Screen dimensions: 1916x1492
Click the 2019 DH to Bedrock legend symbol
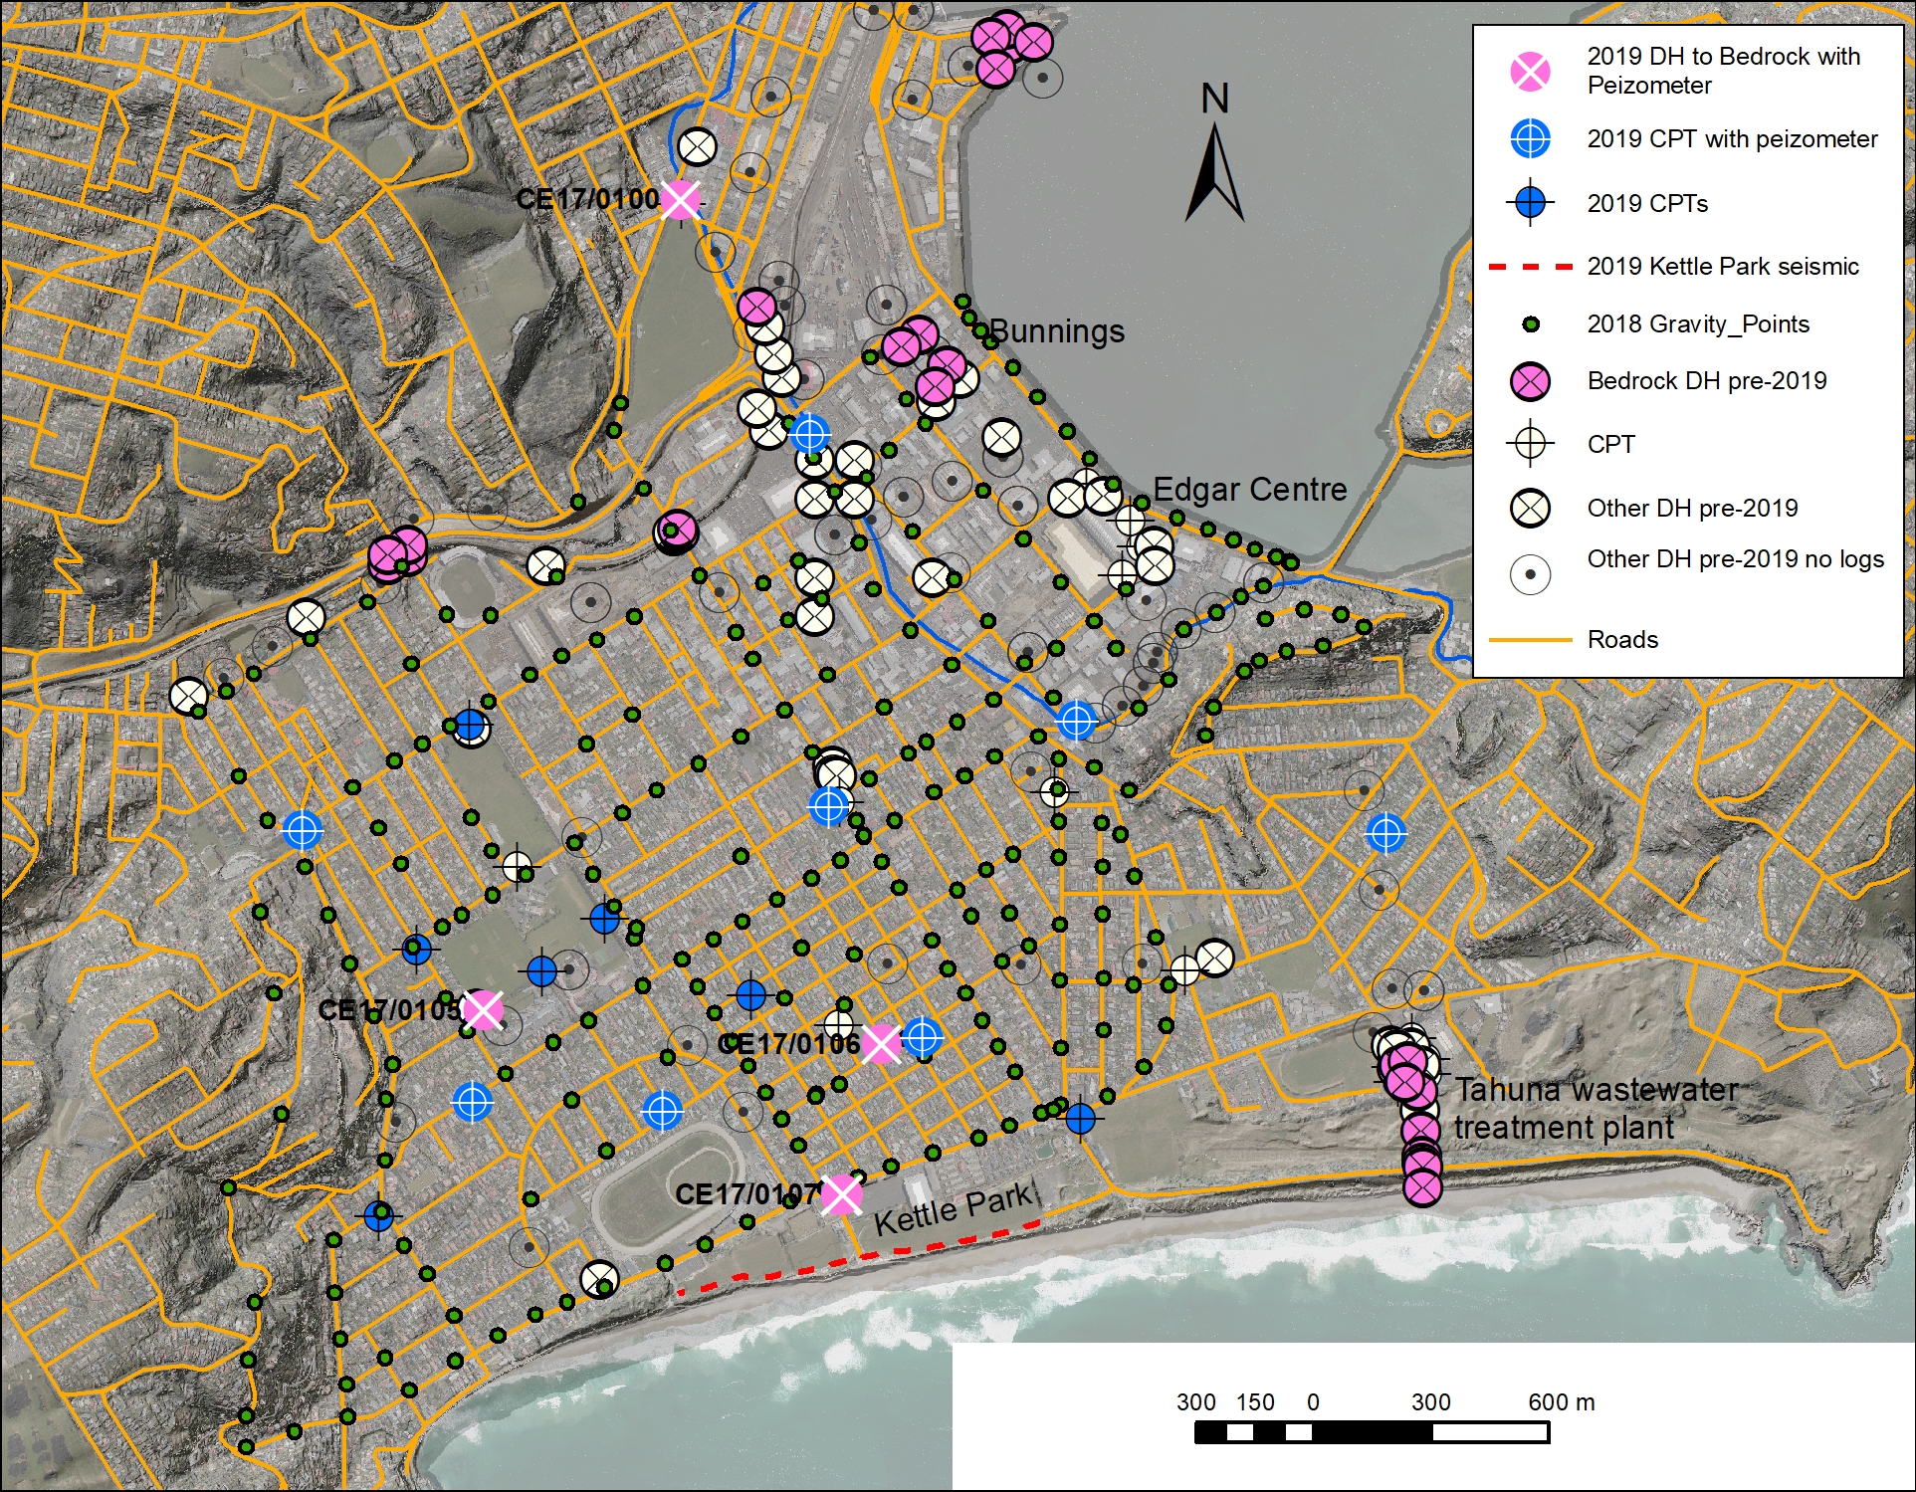tap(1530, 72)
